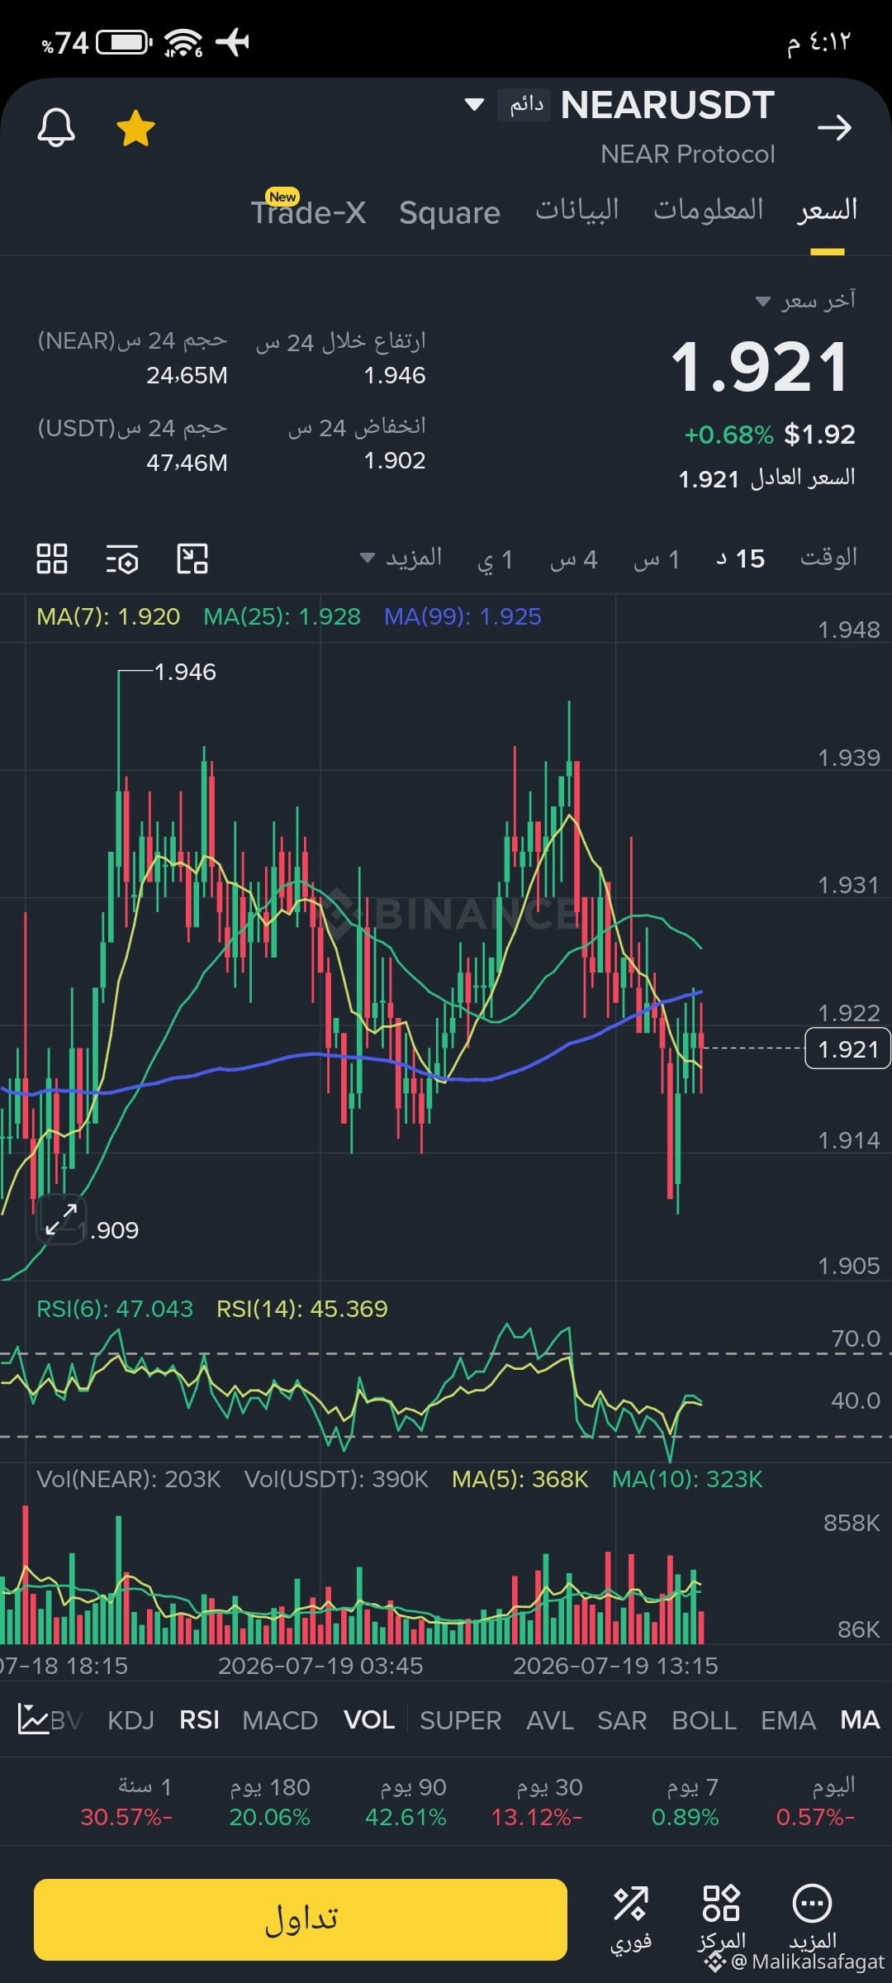Select the 1 ي daily timeframe

pos(496,559)
